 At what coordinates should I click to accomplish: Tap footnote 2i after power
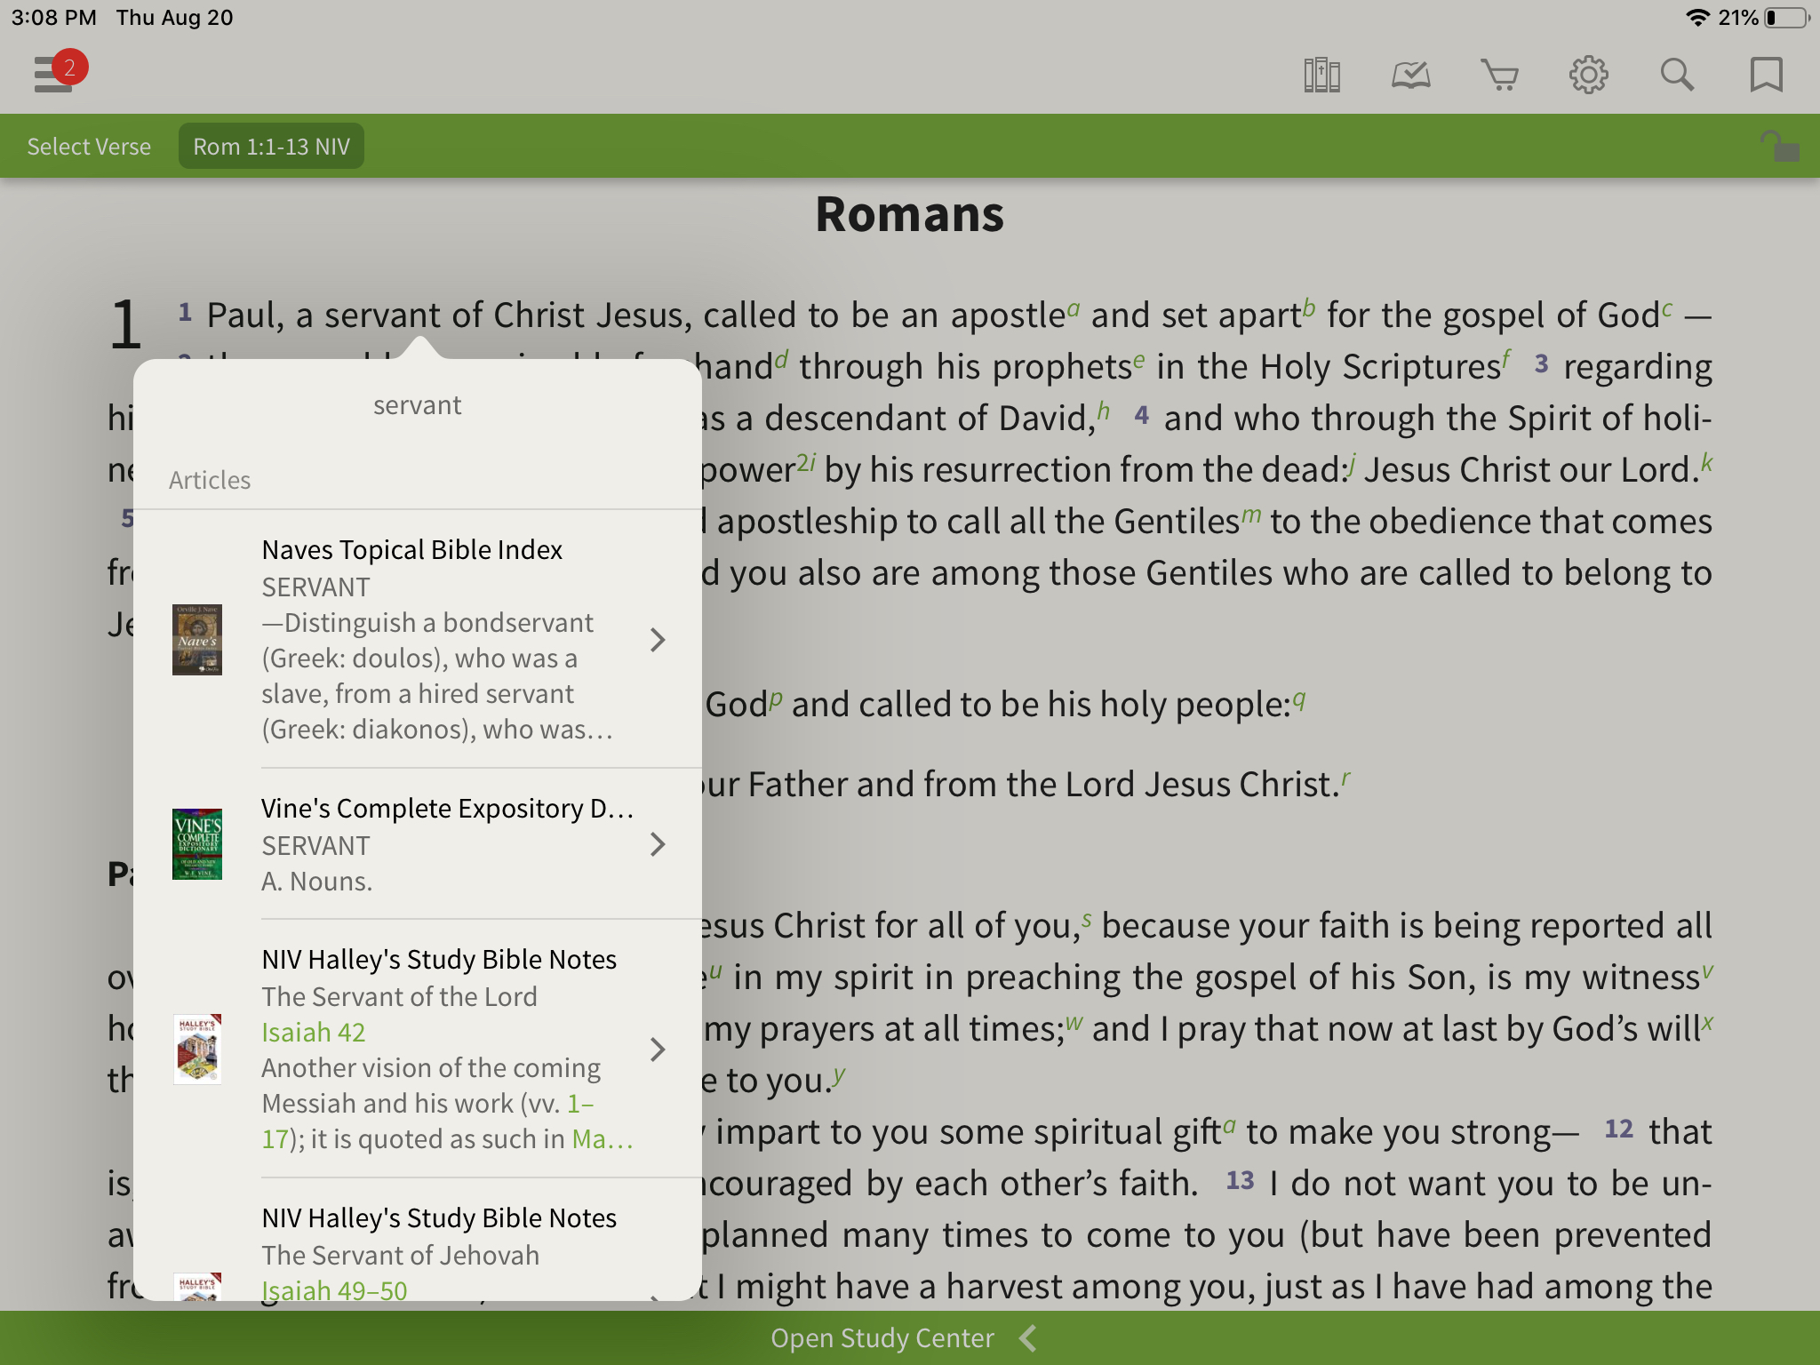pos(806,463)
